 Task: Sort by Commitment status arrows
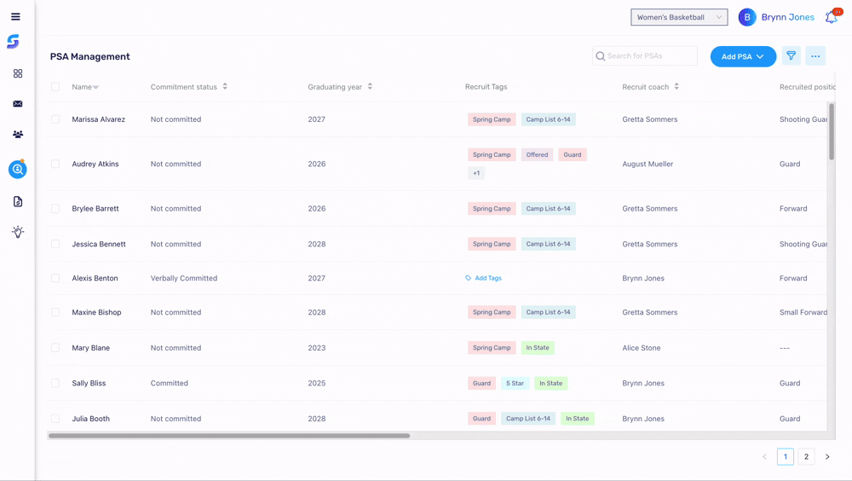(225, 86)
